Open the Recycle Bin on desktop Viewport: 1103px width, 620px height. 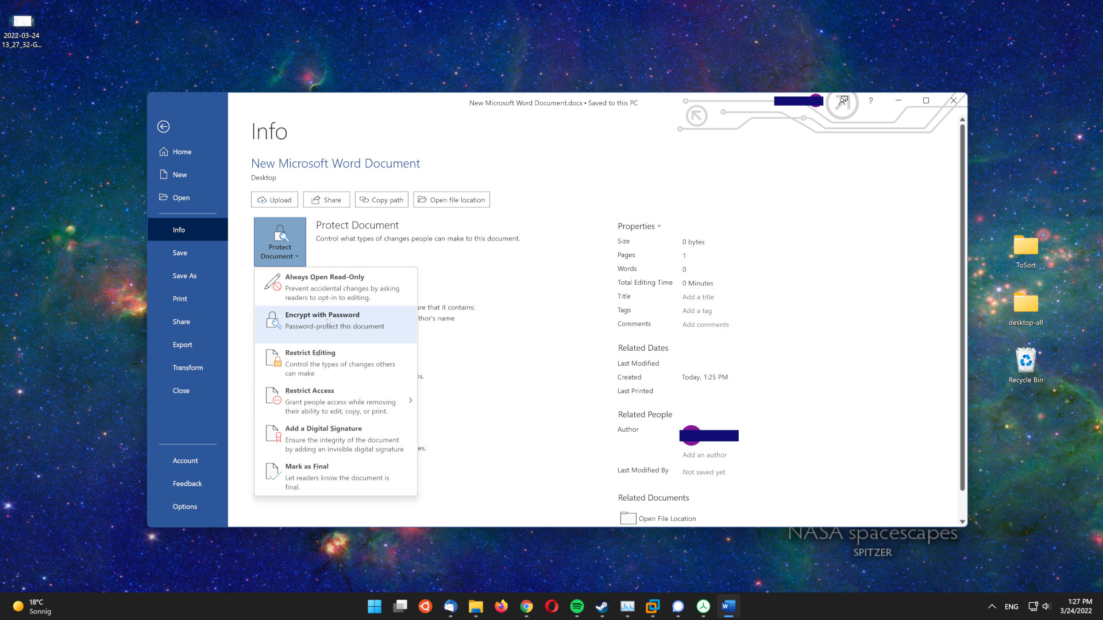coord(1026,366)
